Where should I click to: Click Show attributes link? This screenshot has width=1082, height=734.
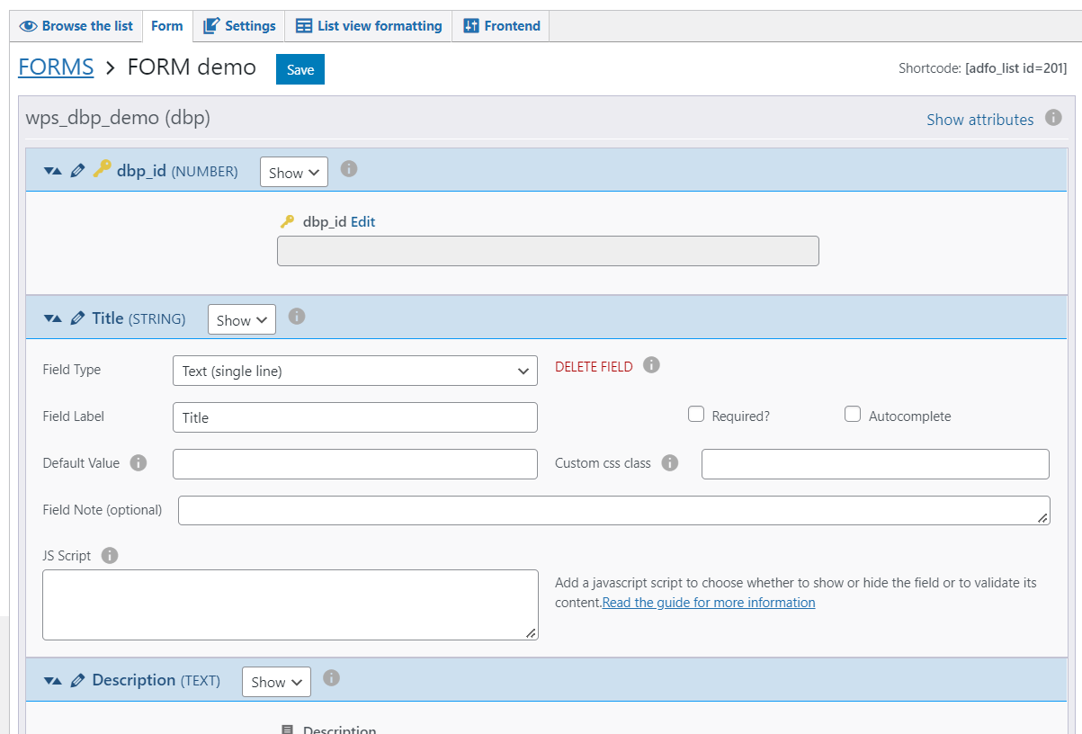(x=980, y=120)
